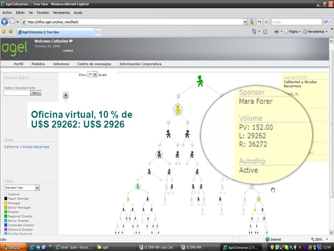Click the Diamond Director purple swatch
The image size is (334, 251).
pos(6,229)
